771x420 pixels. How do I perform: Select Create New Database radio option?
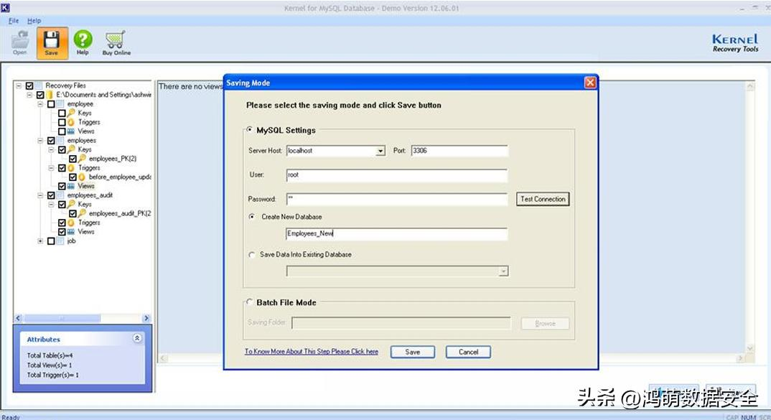click(x=252, y=216)
